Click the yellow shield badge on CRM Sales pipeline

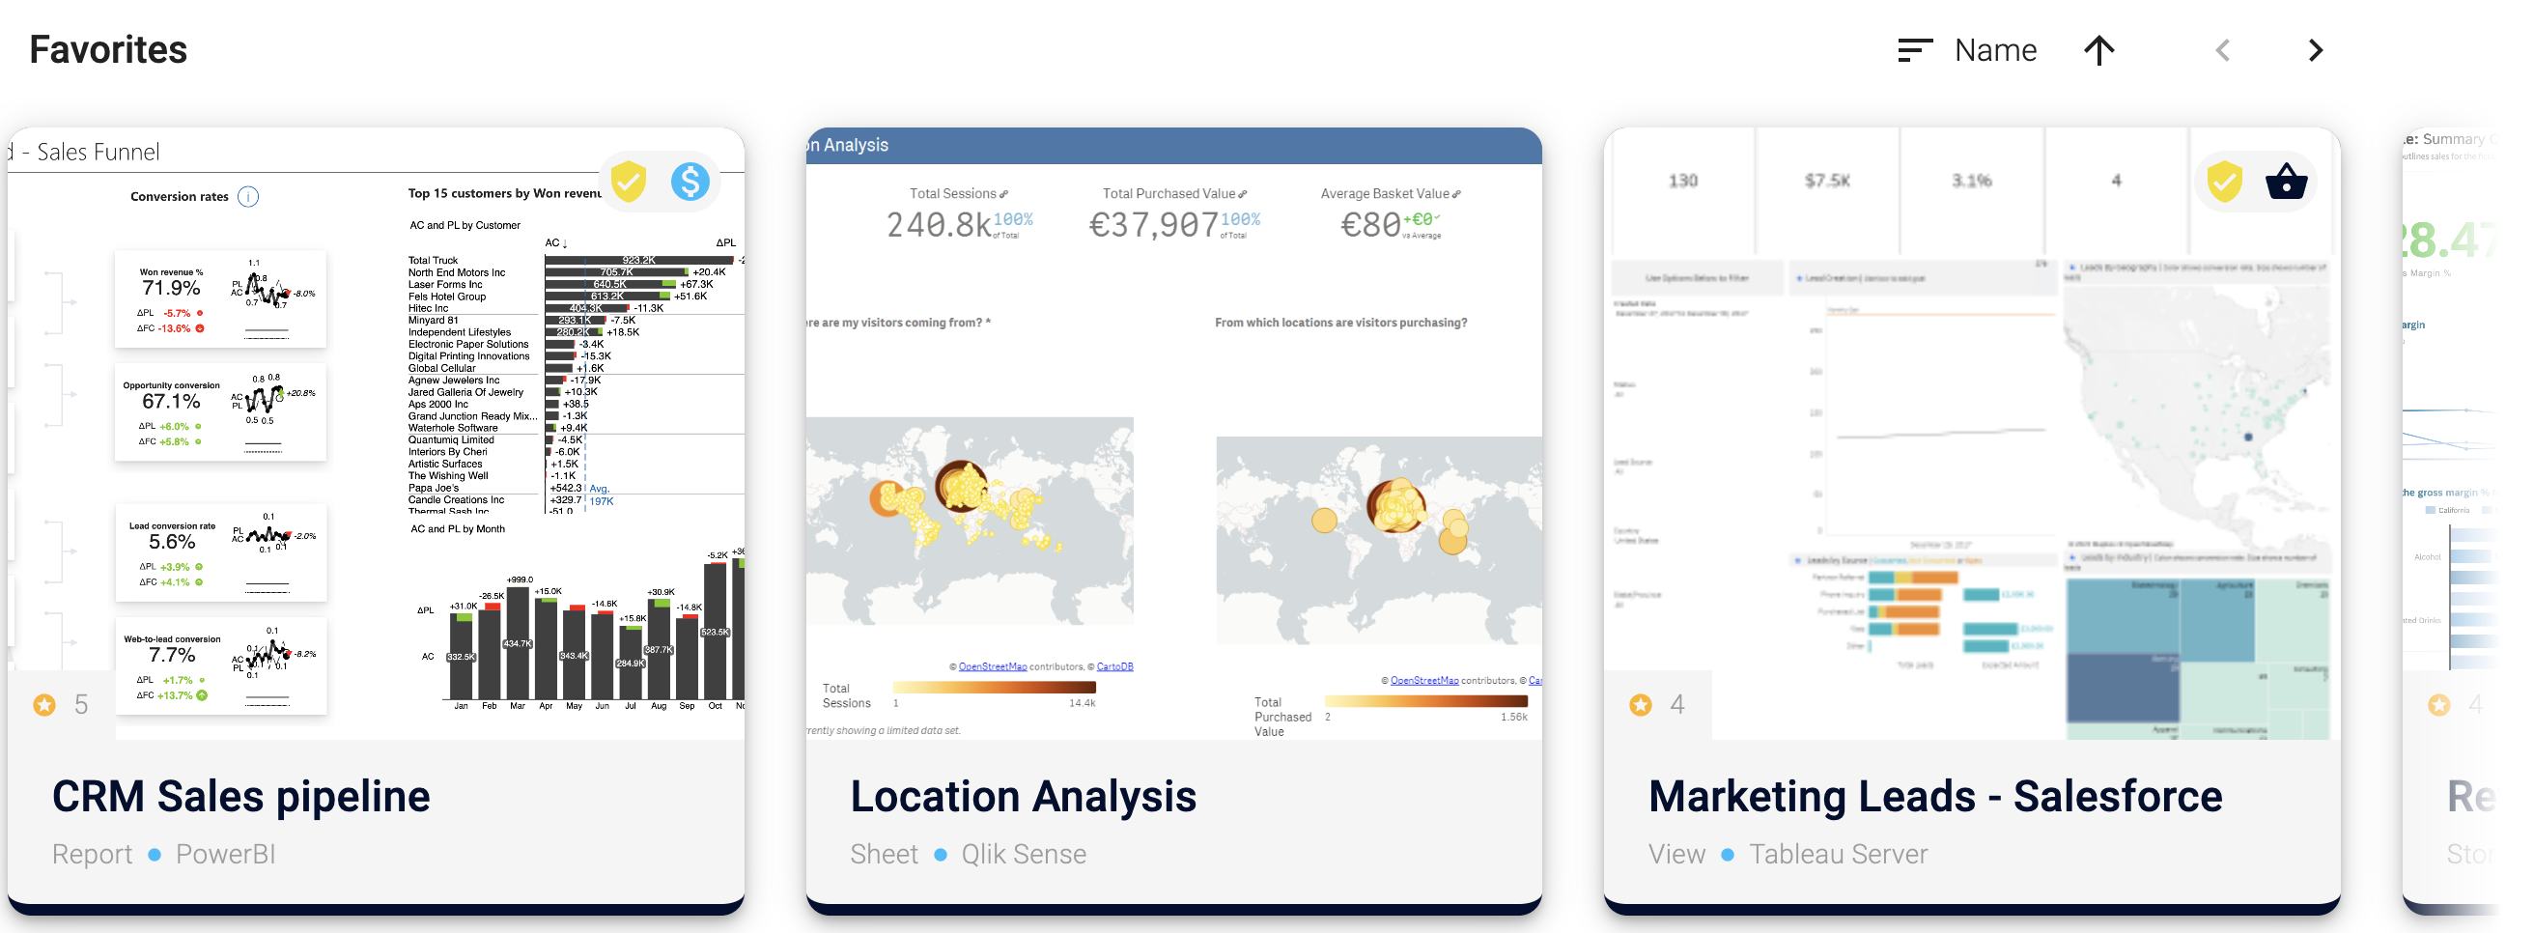pyautogui.click(x=629, y=183)
